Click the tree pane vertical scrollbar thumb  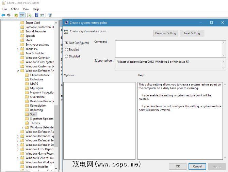56,126
